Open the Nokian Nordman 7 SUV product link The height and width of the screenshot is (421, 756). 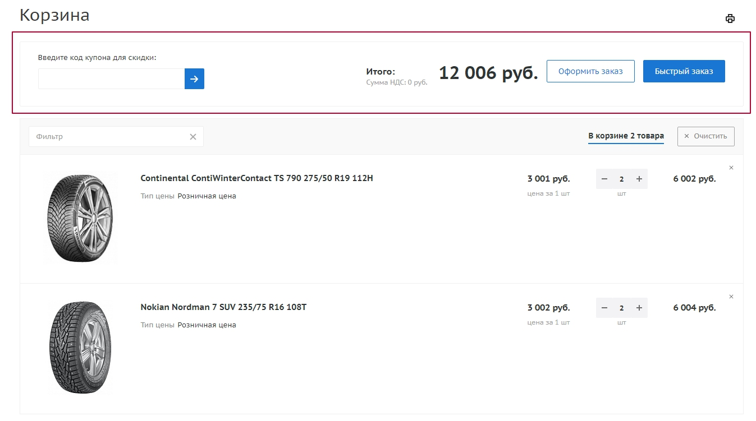(223, 307)
